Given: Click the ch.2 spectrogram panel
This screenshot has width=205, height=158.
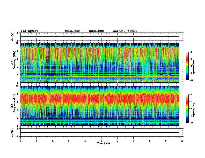Looking at the screenshot, I should click(100, 106).
